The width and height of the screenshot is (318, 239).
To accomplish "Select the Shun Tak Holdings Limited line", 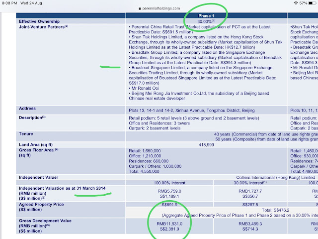I will click(x=206, y=42).
